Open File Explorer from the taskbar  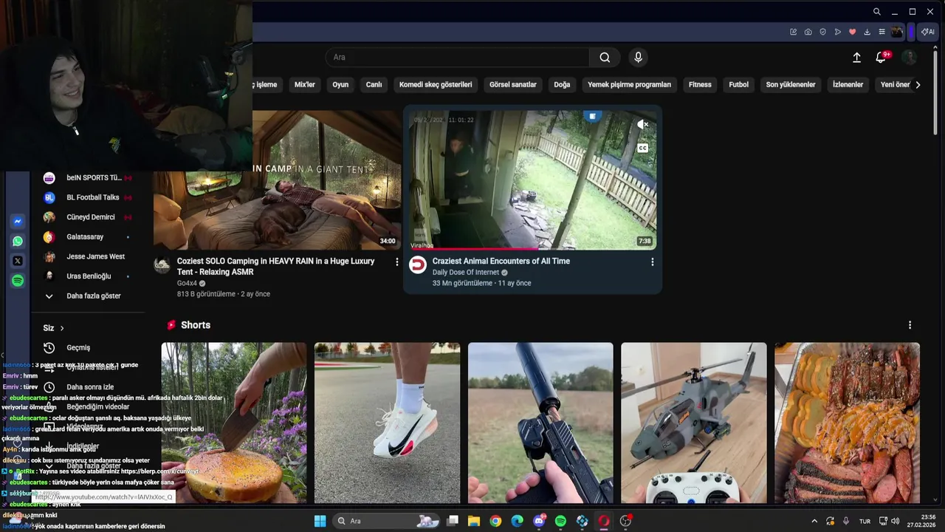(x=474, y=521)
